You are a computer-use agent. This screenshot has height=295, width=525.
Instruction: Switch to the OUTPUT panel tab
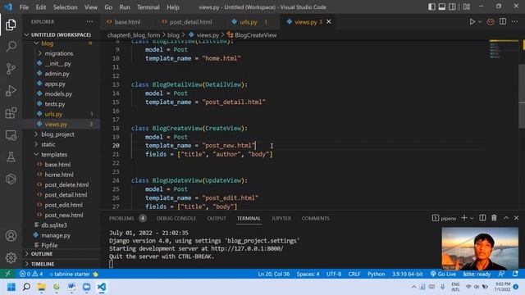[217, 219]
